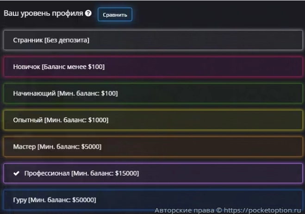Select the Начинающий profile level
This screenshot has width=305, height=214.
tap(153, 94)
